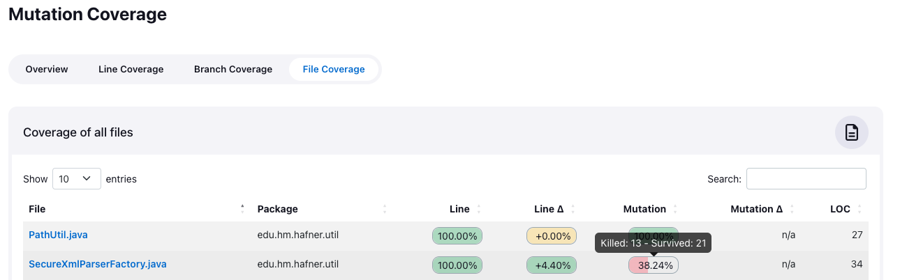The image size is (900, 280).
Task: Click the report document icon button
Action: 851,132
